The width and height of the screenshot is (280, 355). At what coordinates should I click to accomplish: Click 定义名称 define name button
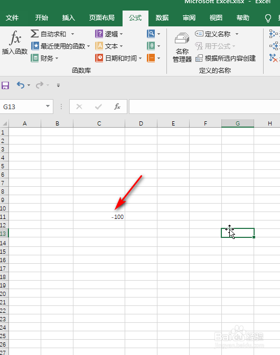point(213,34)
